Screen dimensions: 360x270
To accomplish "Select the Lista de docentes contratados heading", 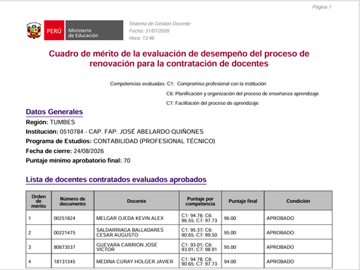I will click(x=116, y=179).
